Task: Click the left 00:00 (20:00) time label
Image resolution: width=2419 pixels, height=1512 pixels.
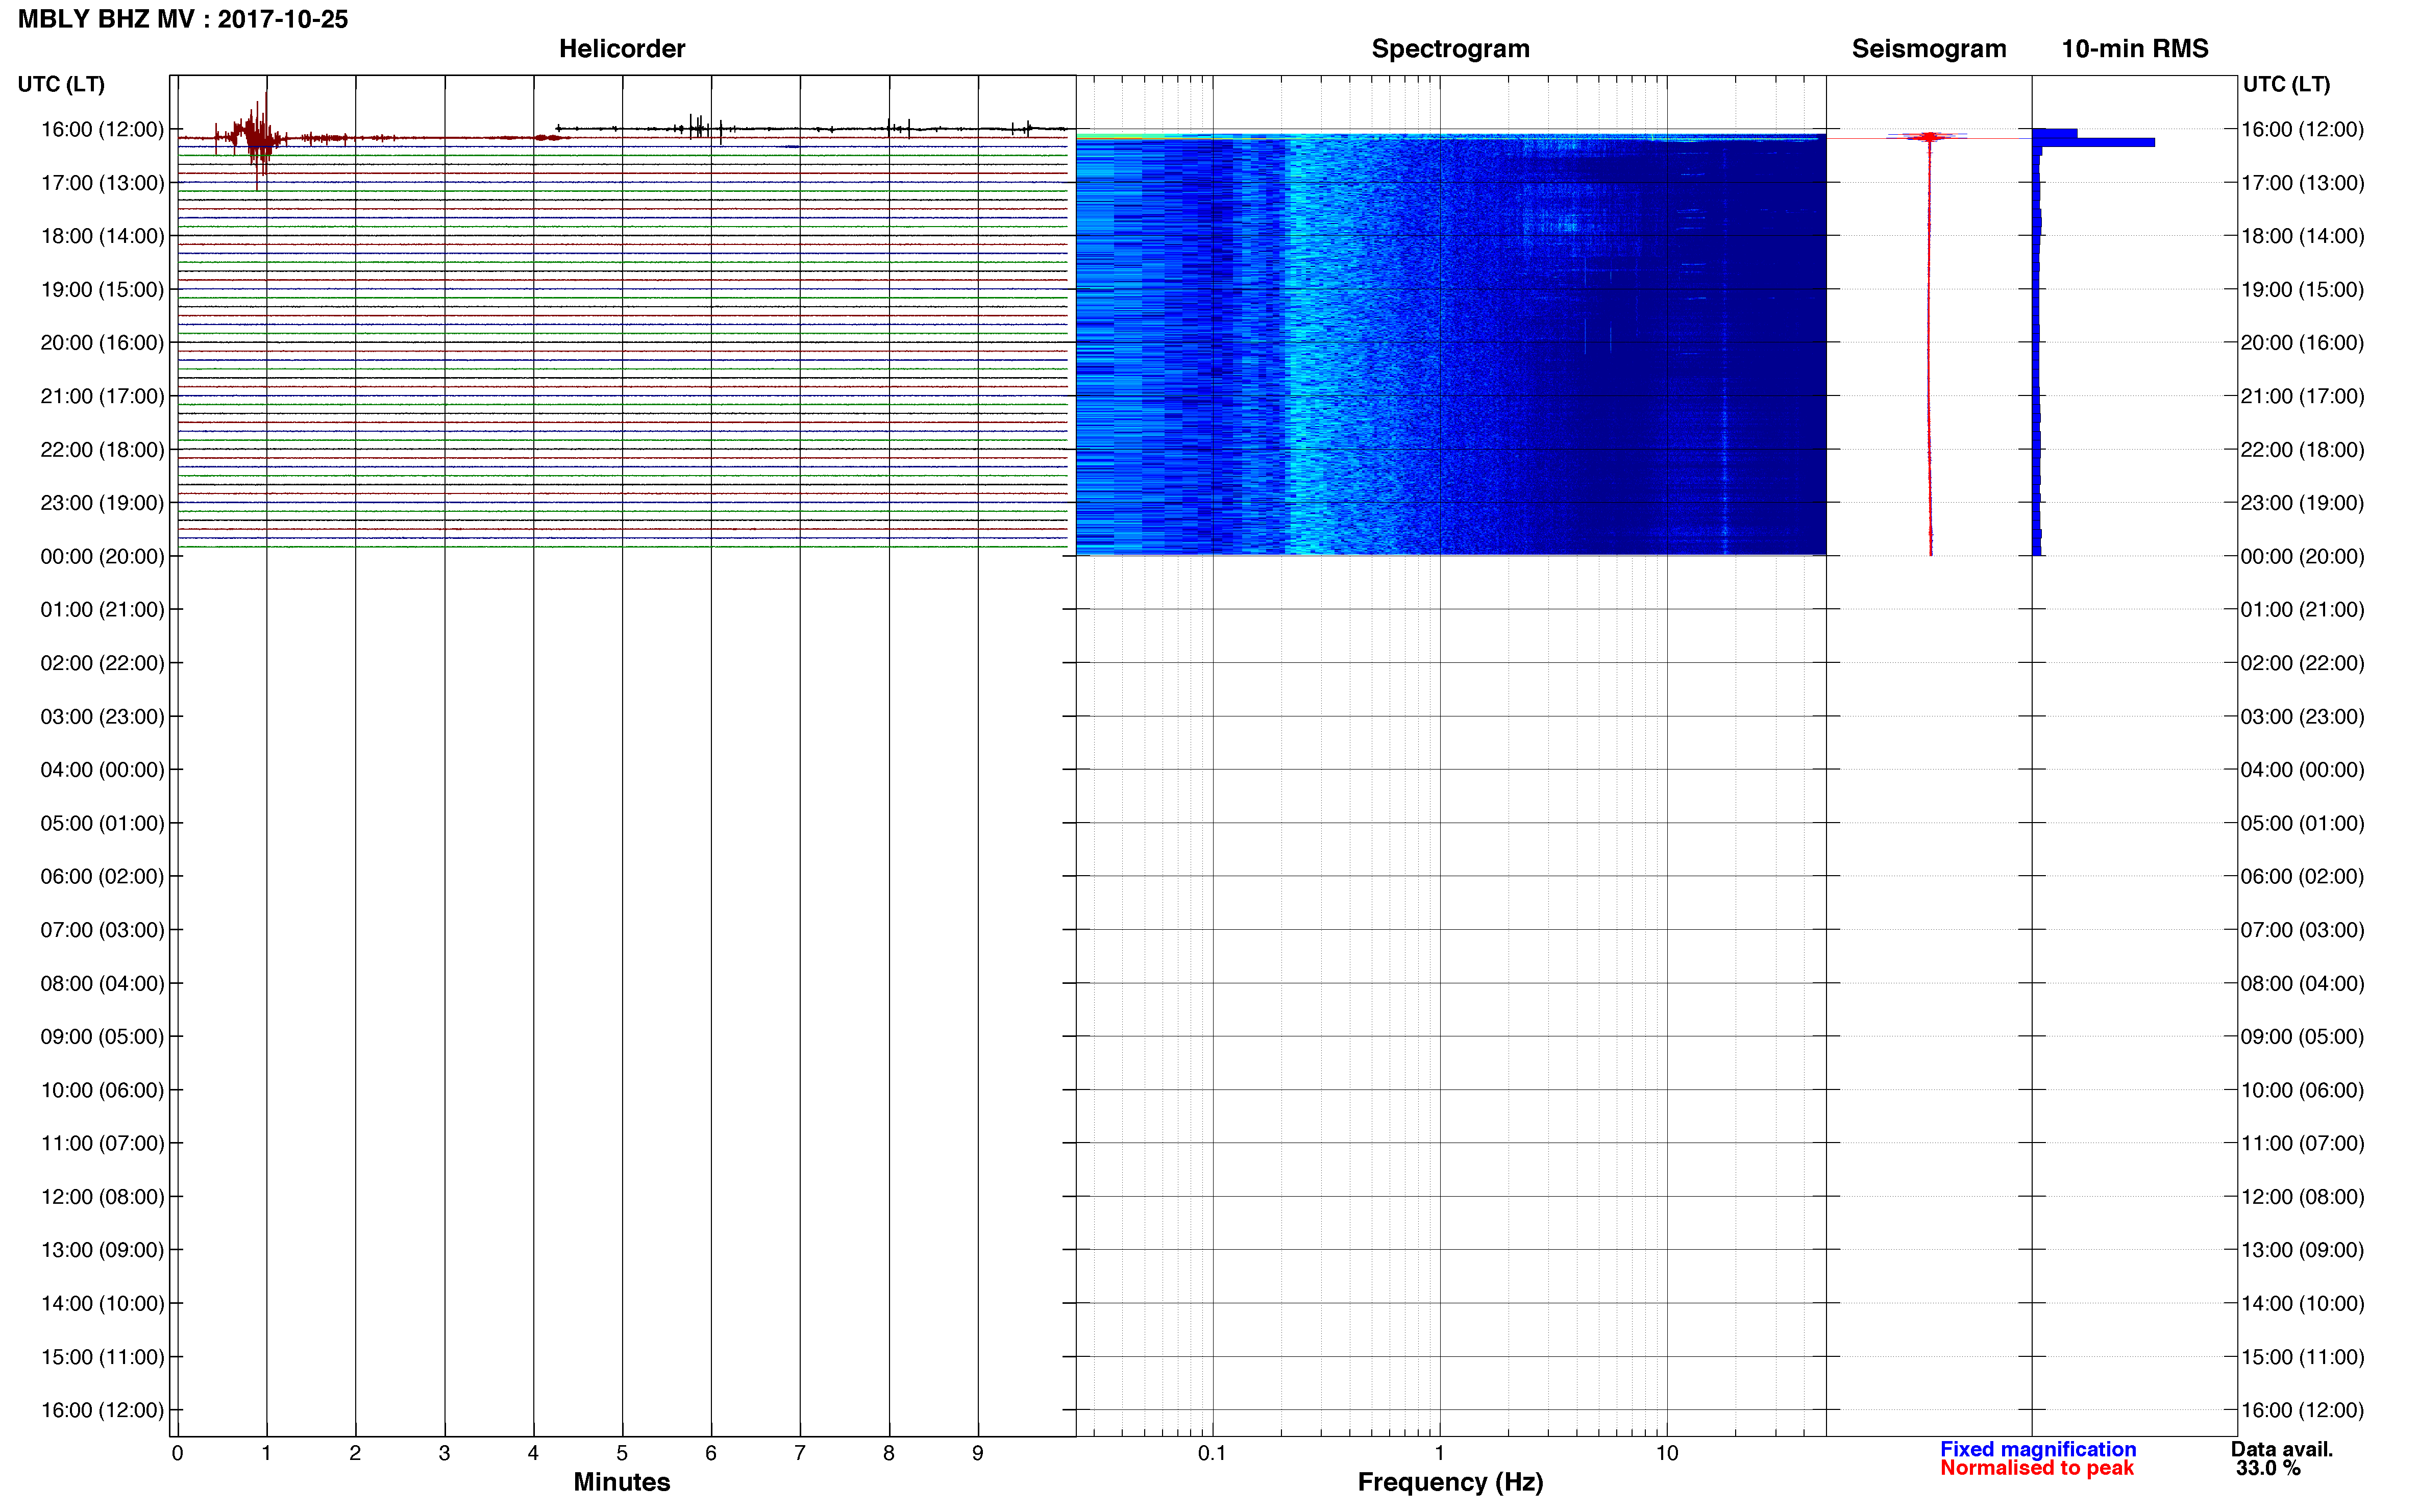Action: 102,556
